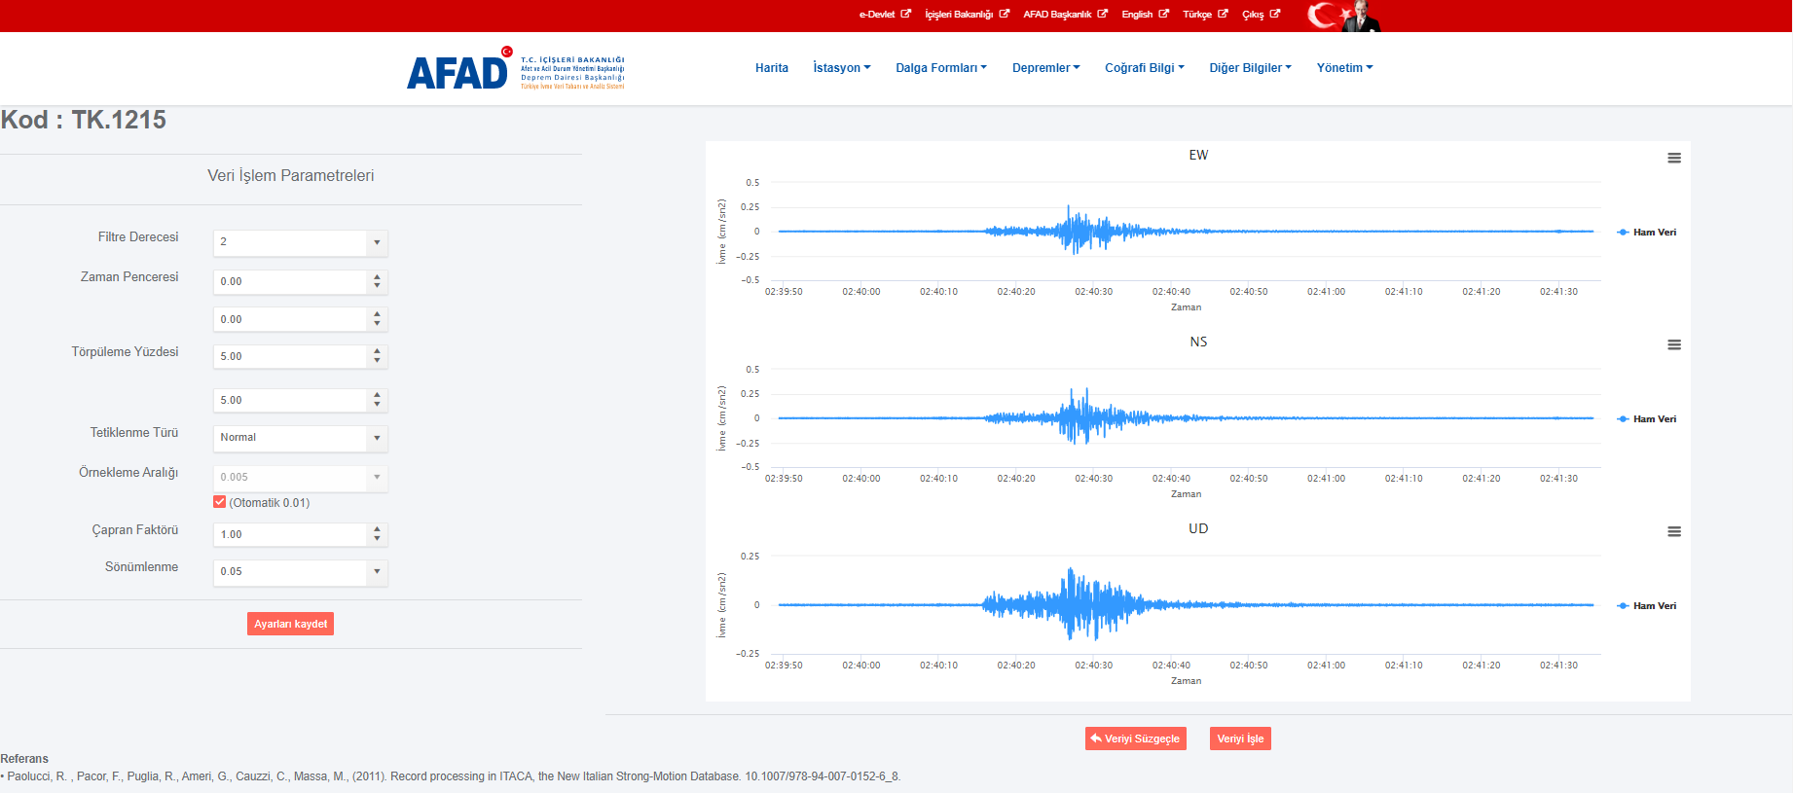Viewport: 1793px width, 793px height.
Task: Open the EW chart hamburger menu
Action: pos(1674,158)
